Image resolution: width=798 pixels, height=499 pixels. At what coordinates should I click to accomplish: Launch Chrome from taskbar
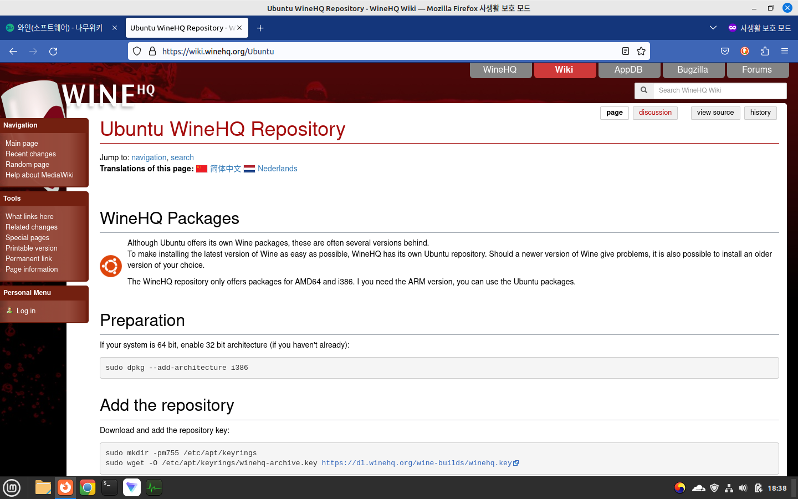click(88, 487)
